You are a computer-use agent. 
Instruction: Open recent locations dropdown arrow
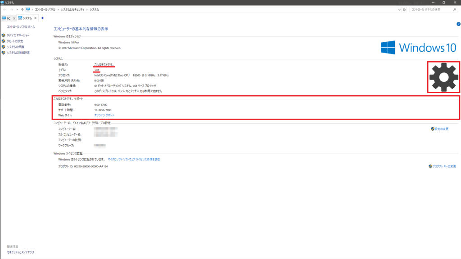[x=17, y=10]
